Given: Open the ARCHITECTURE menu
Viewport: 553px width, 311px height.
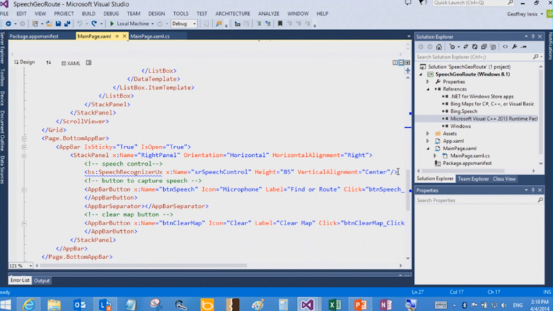Looking at the screenshot, I should [x=233, y=14].
